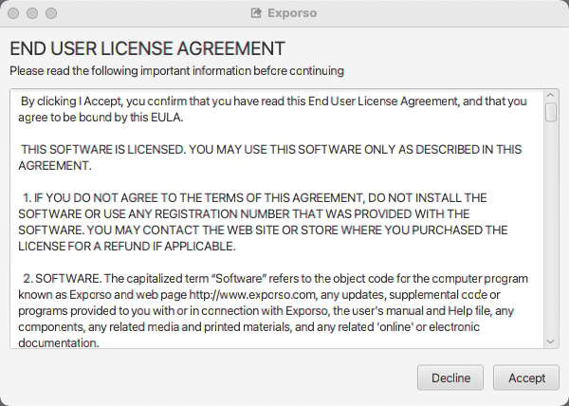Click the Exporso window title text
The image size is (569, 406).
[x=292, y=13]
